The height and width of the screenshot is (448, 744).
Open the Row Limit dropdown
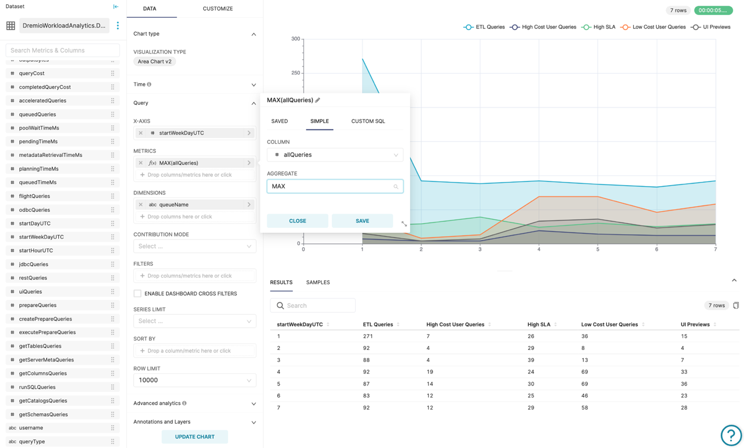(x=194, y=380)
